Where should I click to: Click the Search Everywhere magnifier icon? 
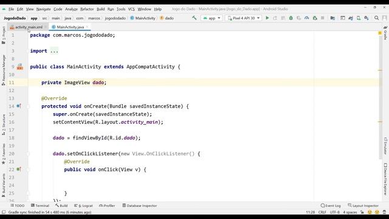pos(376,18)
